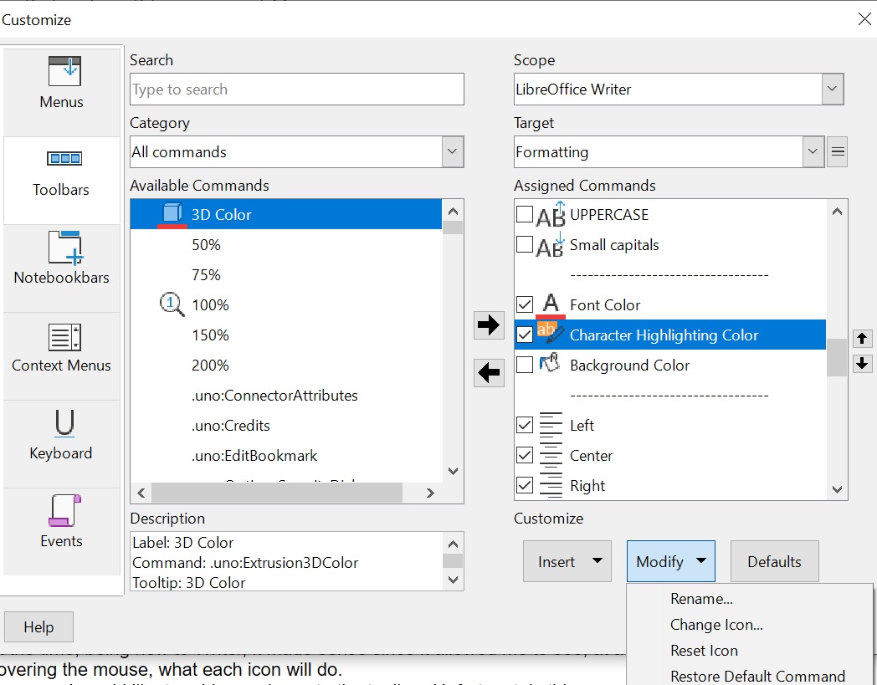
Task: Select the 3D Color command row
Action: (x=286, y=214)
